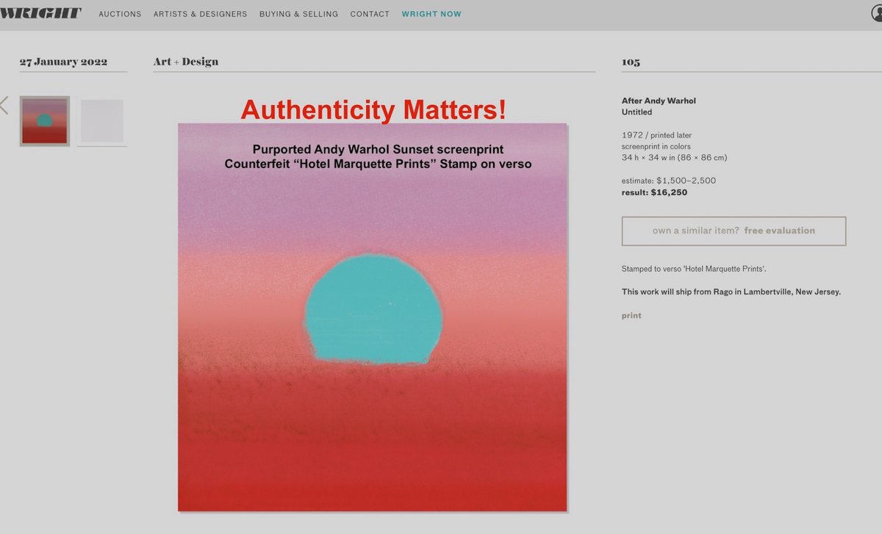882x534 pixels.
Task: Open Wright Now link
Action: [x=431, y=14]
